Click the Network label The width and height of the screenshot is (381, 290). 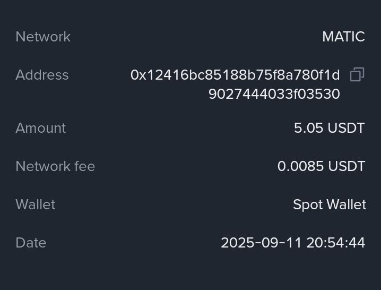tap(43, 37)
